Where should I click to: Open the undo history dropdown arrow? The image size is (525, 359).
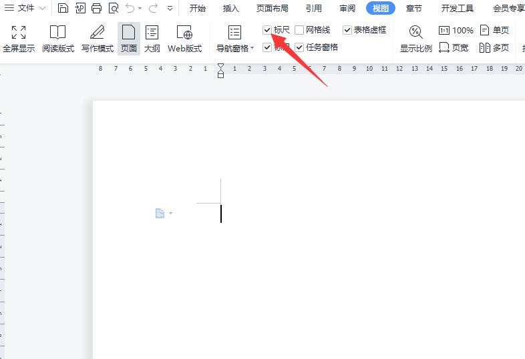point(140,9)
